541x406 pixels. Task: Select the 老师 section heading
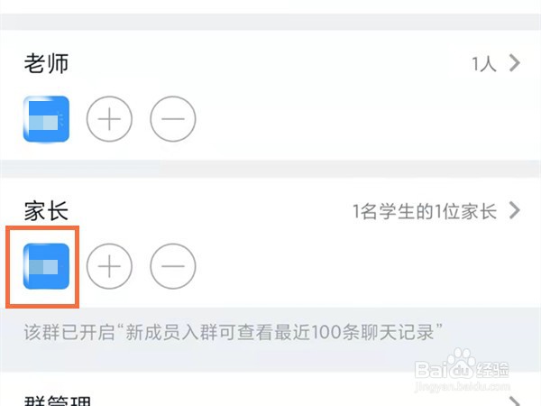click(x=46, y=63)
